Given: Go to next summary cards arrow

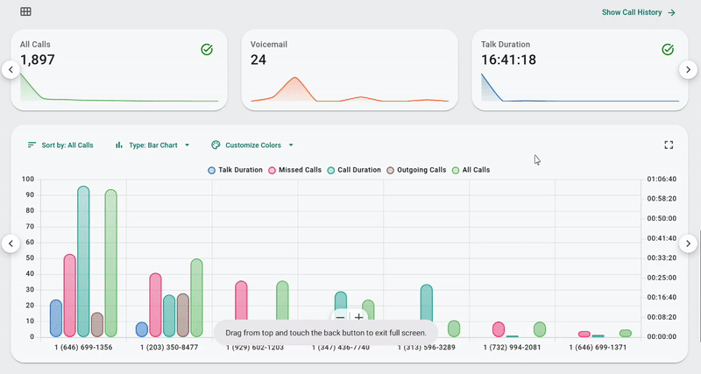Looking at the screenshot, I should pos(688,70).
